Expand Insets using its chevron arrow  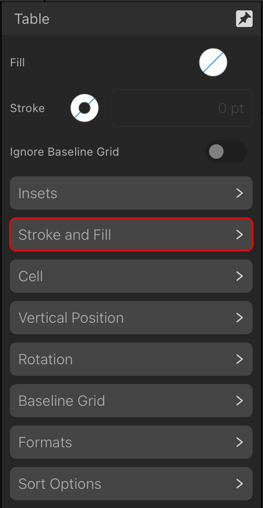pos(239,193)
